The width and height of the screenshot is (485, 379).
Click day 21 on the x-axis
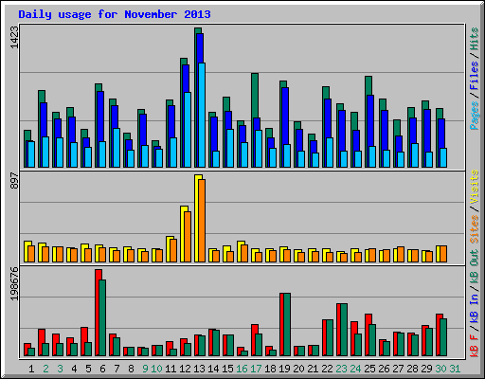point(313,369)
